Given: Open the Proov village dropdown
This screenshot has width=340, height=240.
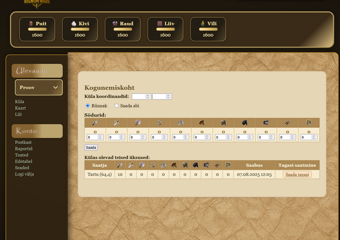Looking at the screenshot, I should click(39, 87).
